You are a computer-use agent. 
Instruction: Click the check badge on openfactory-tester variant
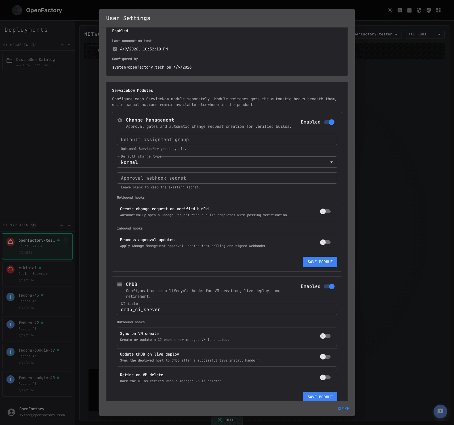coord(66,240)
